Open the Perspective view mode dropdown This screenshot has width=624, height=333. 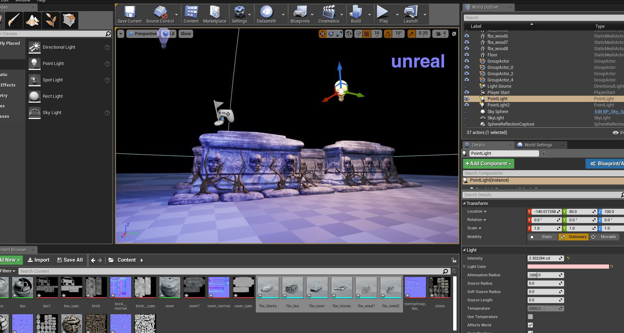(x=142, y=34)
